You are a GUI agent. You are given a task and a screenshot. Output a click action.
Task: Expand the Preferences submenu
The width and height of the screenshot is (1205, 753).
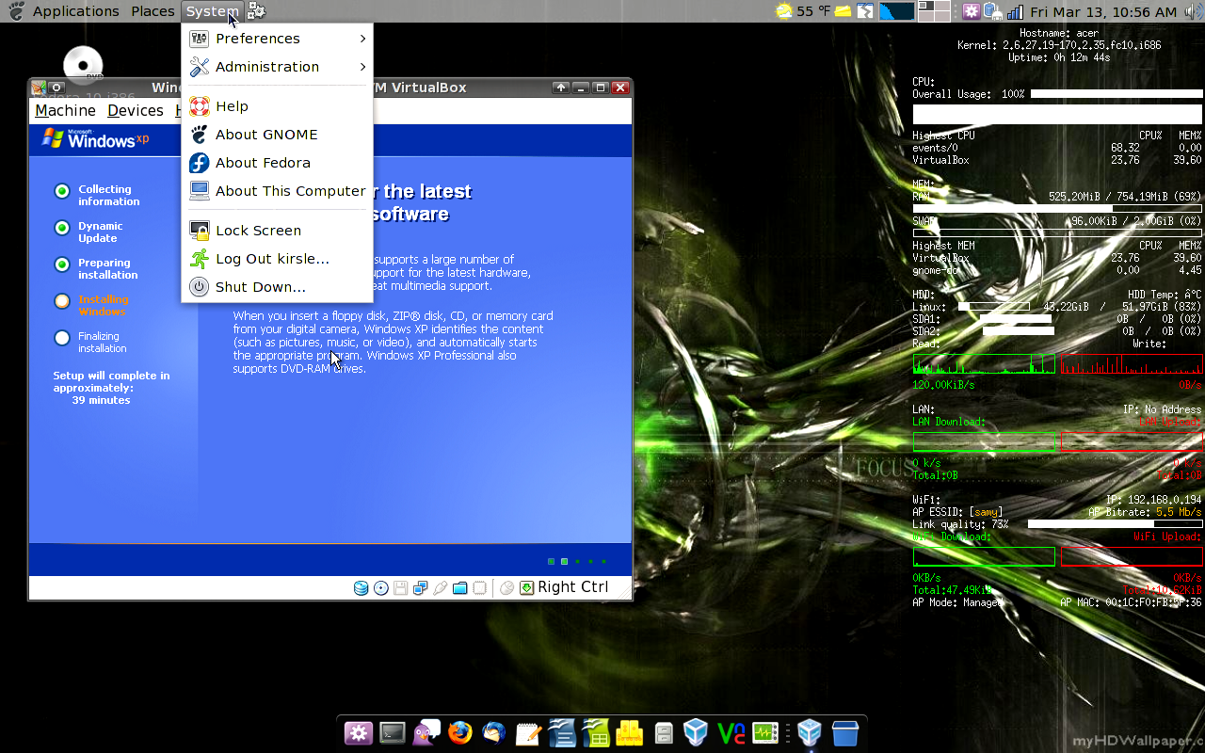click(278, 39)
